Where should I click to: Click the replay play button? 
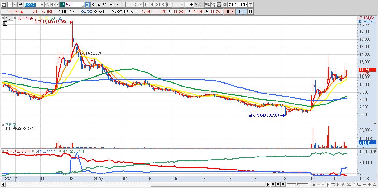(268, 184)
